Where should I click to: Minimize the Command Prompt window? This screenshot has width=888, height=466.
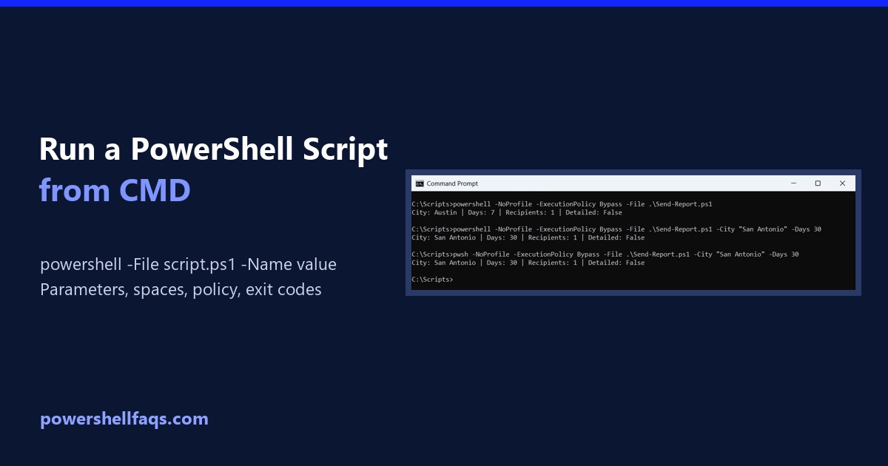click(x=793, y=183)
